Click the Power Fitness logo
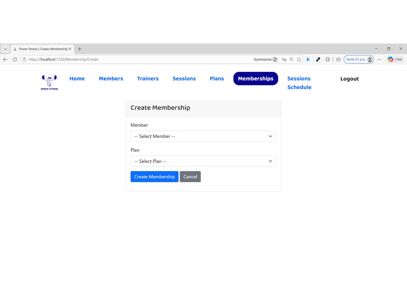Screen dimensions: 407x305 (49, 83)
